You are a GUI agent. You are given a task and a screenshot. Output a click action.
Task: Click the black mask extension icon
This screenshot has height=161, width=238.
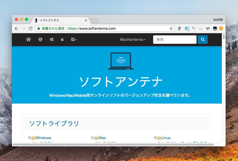click(215, 28)
